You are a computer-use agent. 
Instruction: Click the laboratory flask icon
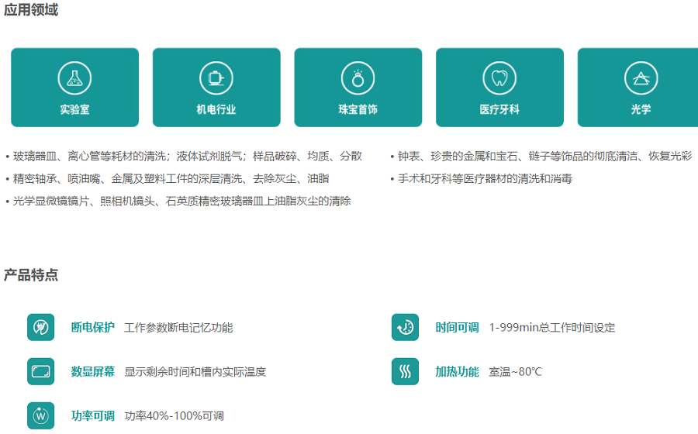(x=74, y=77)
